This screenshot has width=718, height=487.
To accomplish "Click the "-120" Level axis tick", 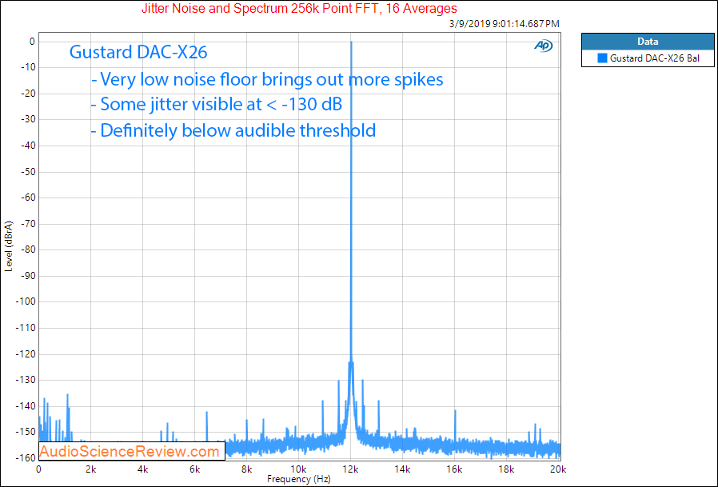I will pyautogui.click(x=24, y=354).
